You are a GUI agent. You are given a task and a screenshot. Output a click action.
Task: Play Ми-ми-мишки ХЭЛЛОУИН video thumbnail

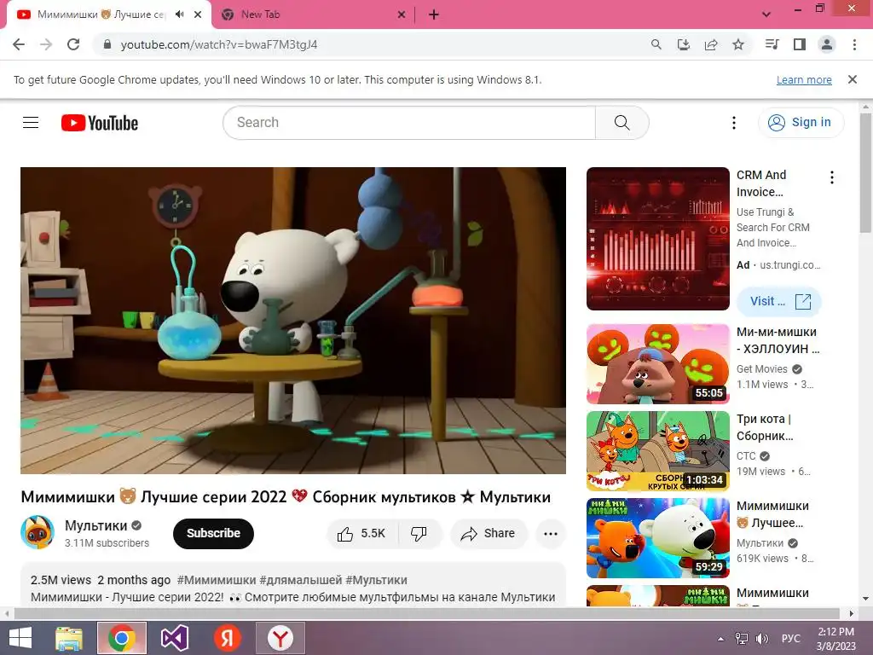click(x=658, y=363)
